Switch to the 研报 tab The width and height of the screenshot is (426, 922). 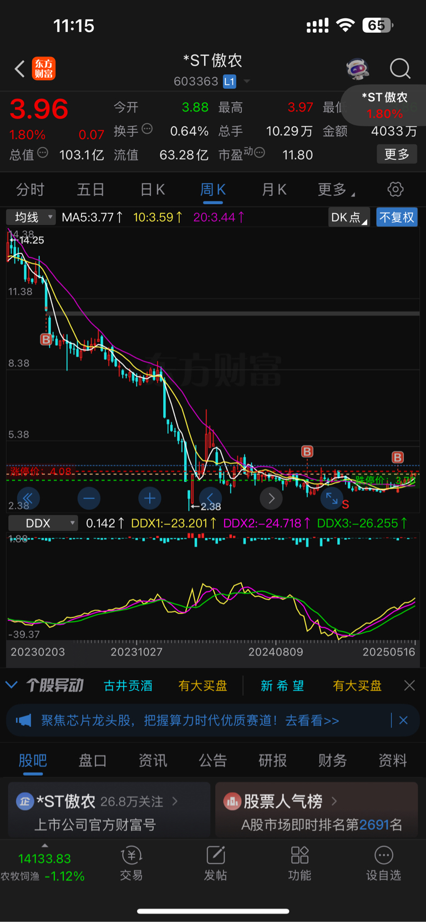(x=273, y=760)
